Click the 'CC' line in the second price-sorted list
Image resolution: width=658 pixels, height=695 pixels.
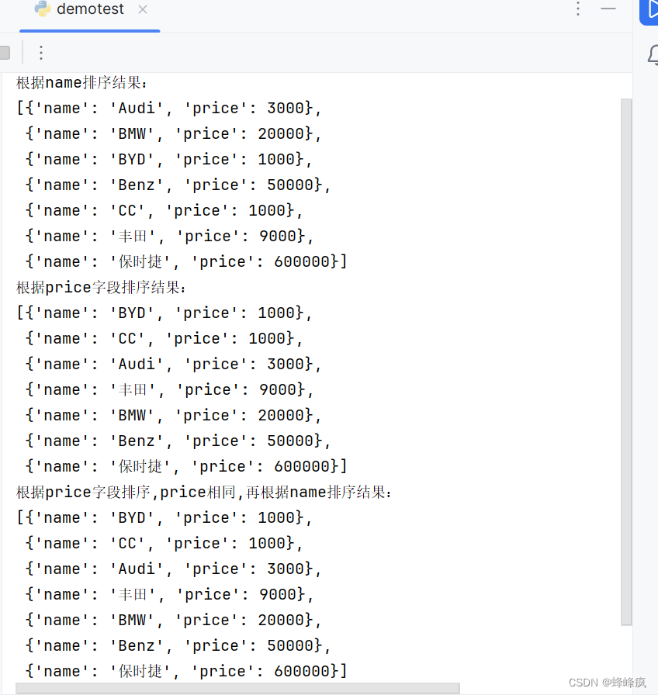(164, 339)
